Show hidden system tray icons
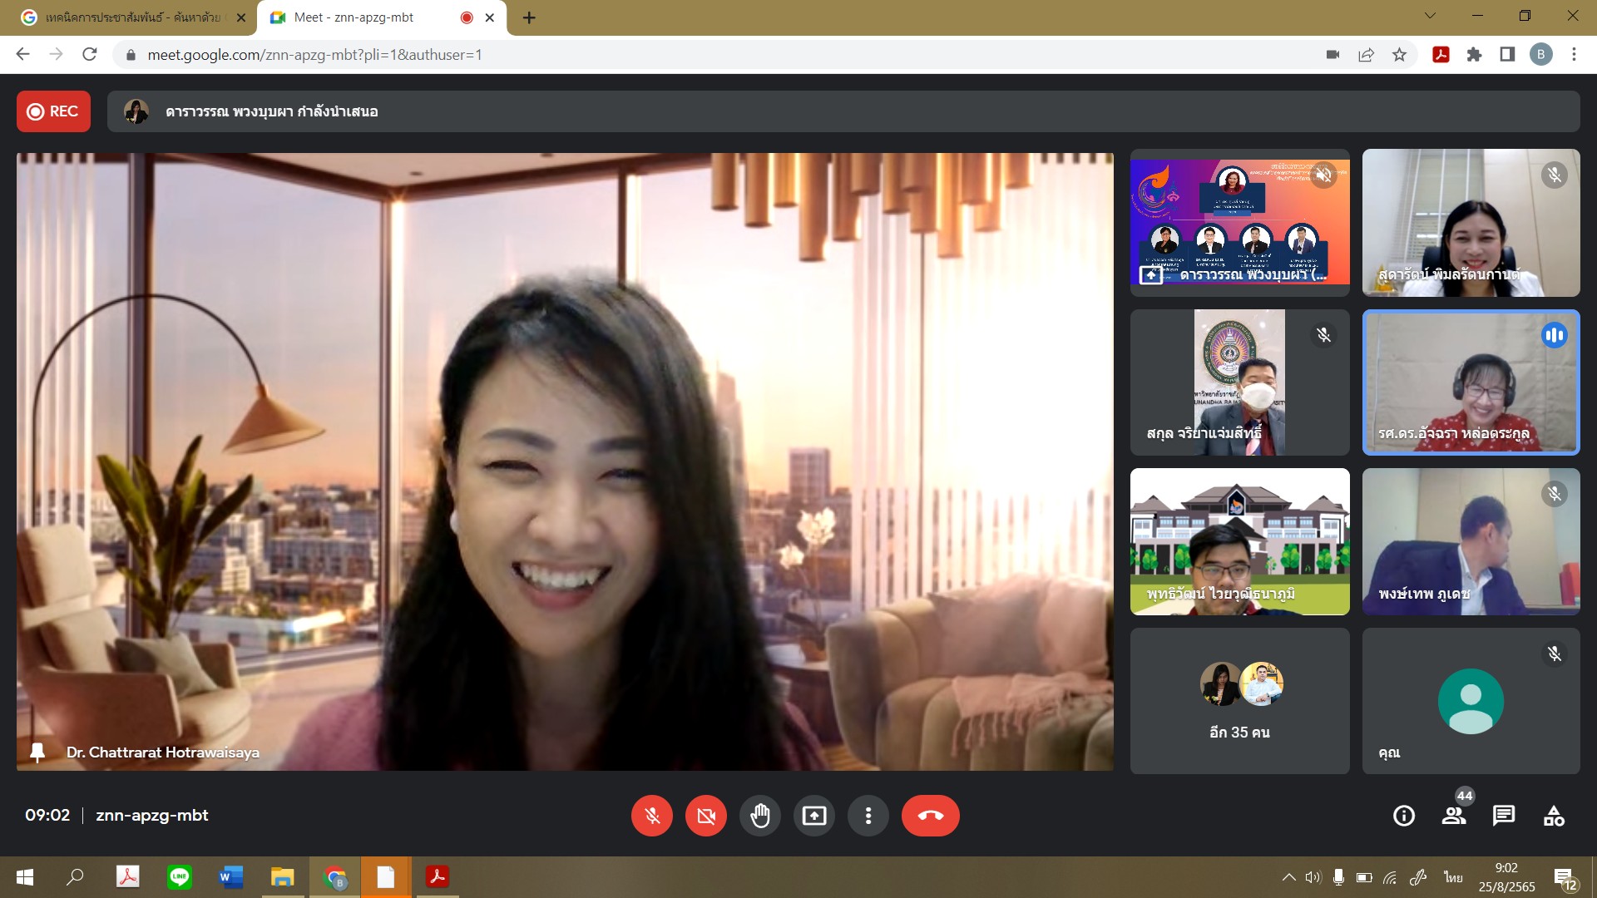Viewport: 1597px width, 898px height. [1288, 877]
